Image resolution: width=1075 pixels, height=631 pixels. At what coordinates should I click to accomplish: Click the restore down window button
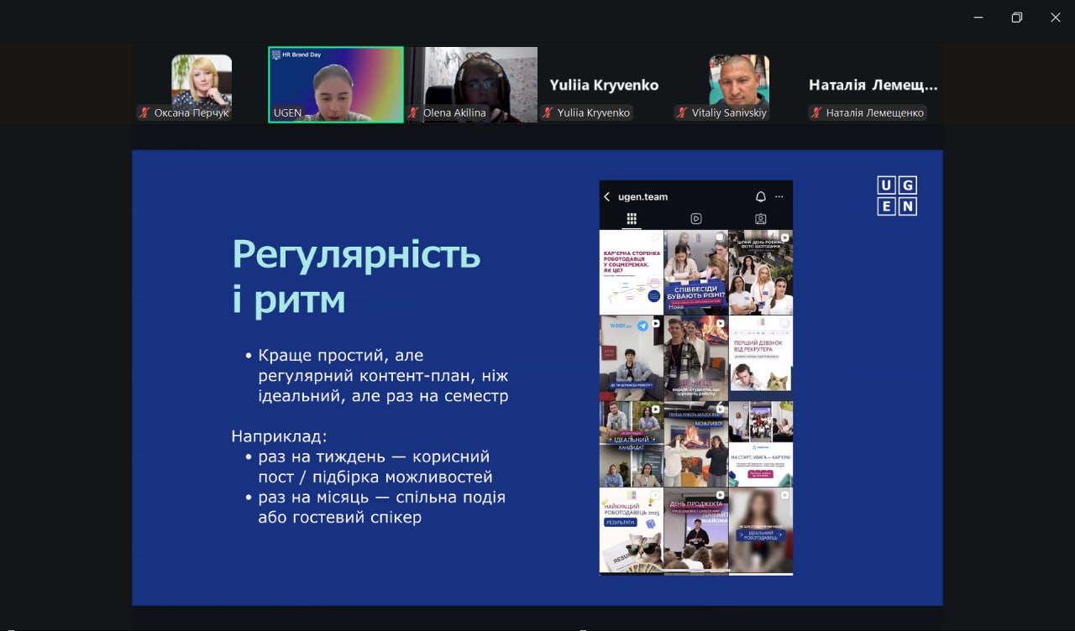[x=1016, y=18]
